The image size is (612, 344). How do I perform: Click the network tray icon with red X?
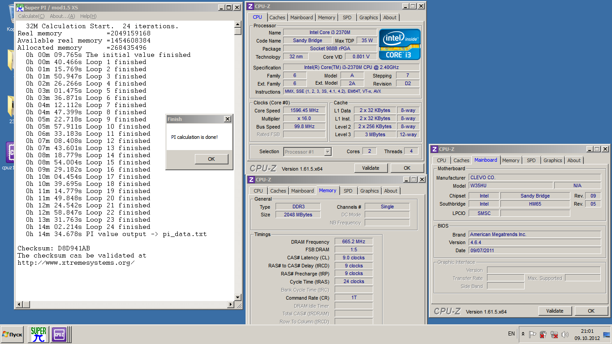[x=554, y=335]
